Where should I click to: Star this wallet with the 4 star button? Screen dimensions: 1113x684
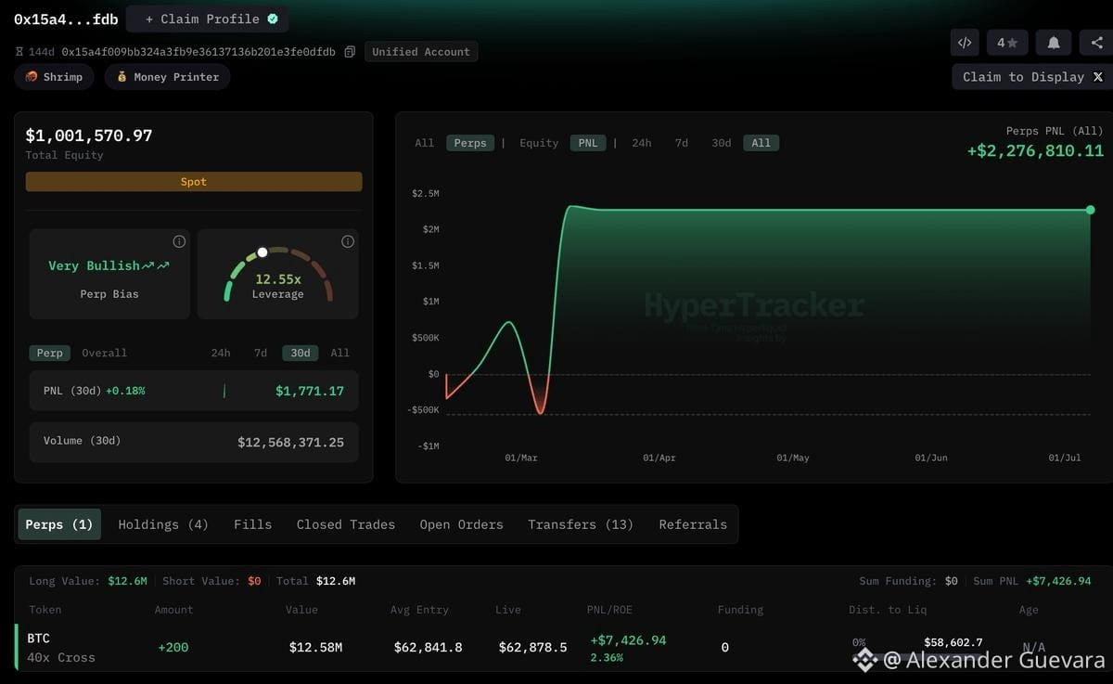coord(1008,43)
